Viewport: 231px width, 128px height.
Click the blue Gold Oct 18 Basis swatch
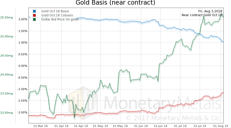click(34, 11)
